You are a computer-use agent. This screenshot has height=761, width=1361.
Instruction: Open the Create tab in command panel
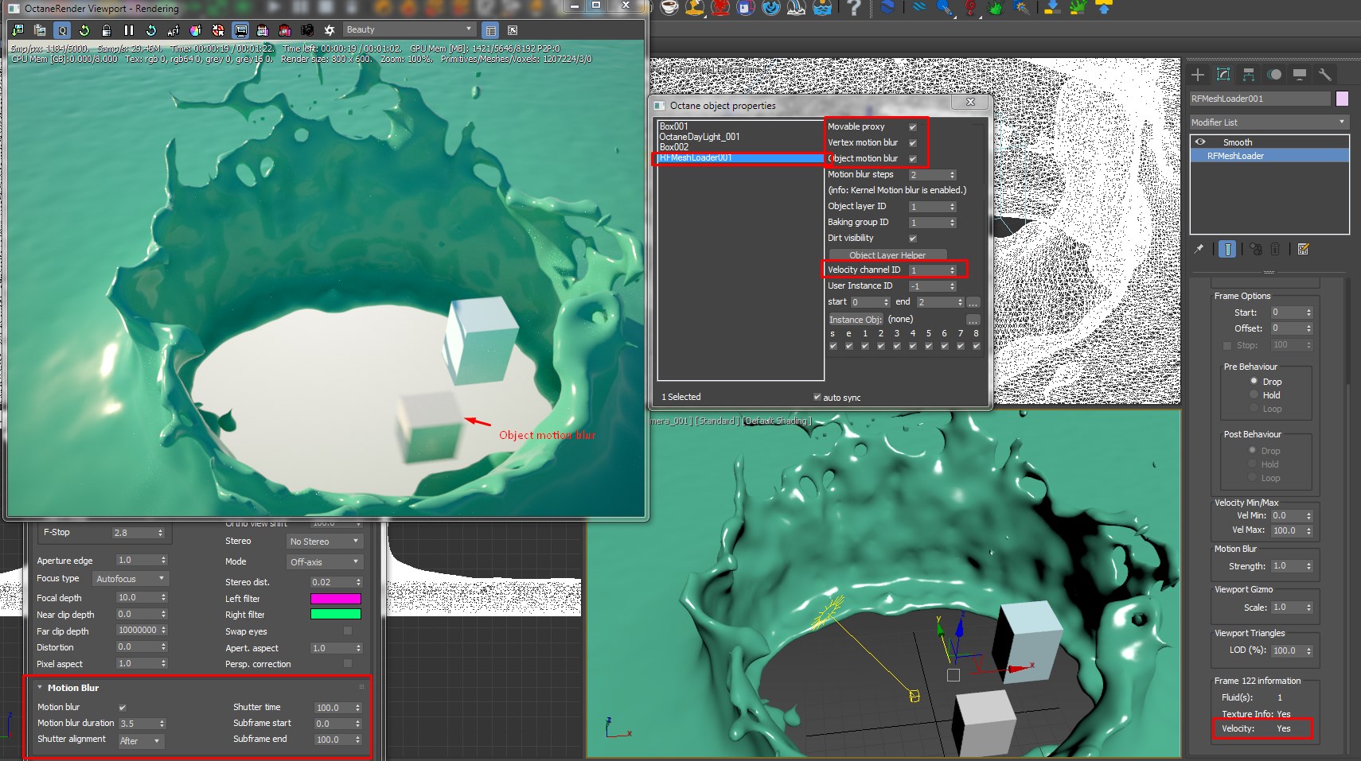click(x=1198, y=75)
